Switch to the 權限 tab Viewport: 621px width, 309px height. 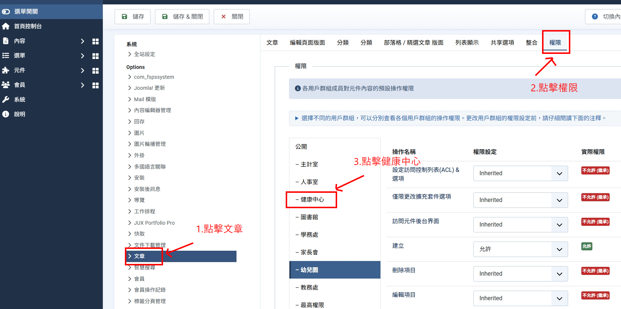click(x=555, y=43)
